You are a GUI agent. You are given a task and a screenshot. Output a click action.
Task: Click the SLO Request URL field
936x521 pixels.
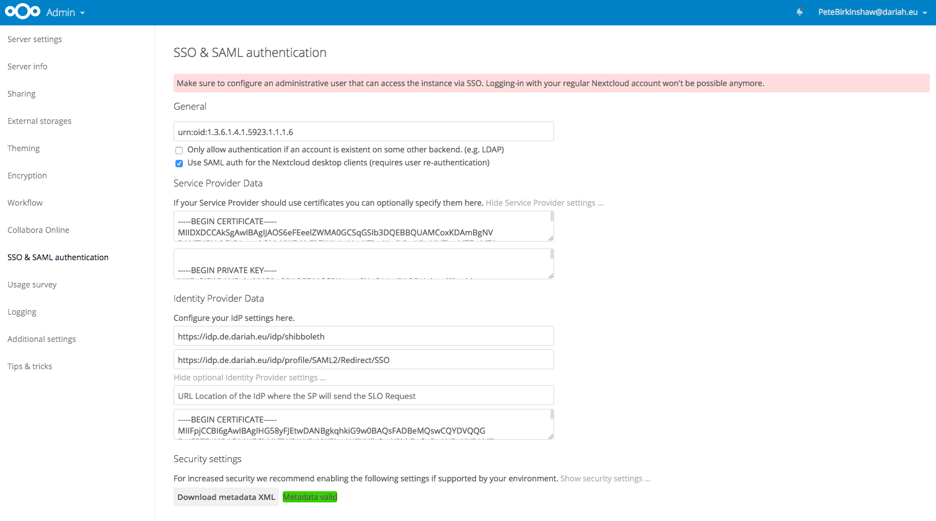(364, 395)
